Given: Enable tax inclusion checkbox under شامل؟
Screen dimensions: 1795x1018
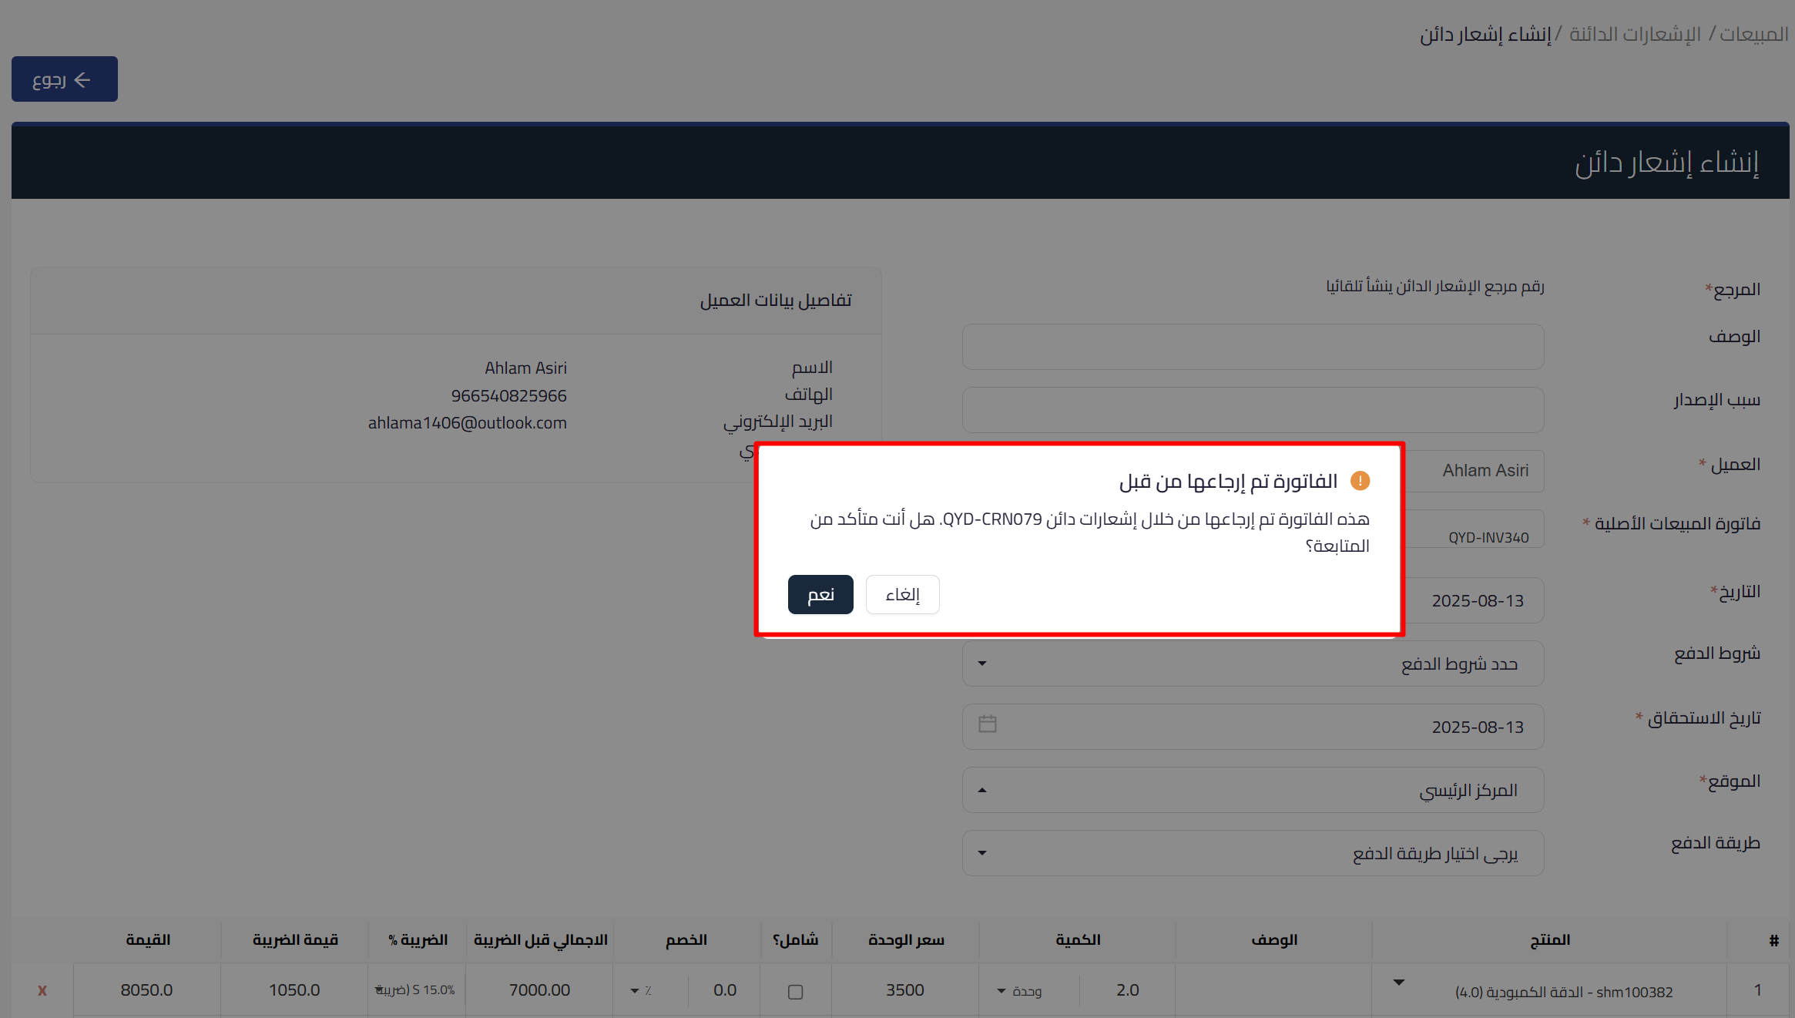Looking at the screenshot, I should pyautogui.click(x=795, y=992).
